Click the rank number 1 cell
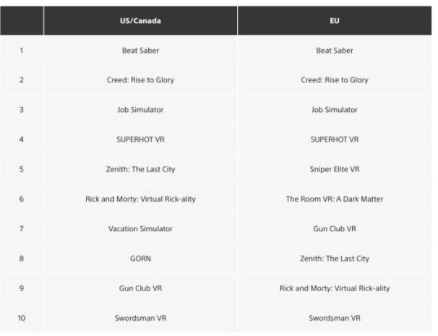 [x=22, y=51]
